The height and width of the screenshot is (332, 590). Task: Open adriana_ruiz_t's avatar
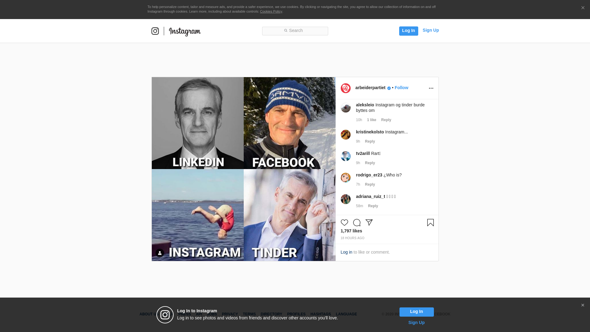point(346,199)
